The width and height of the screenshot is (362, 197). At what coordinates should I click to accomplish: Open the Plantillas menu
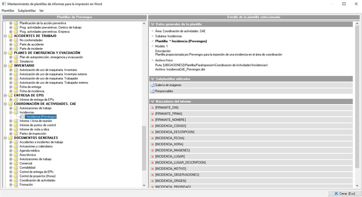click(8, 11)
